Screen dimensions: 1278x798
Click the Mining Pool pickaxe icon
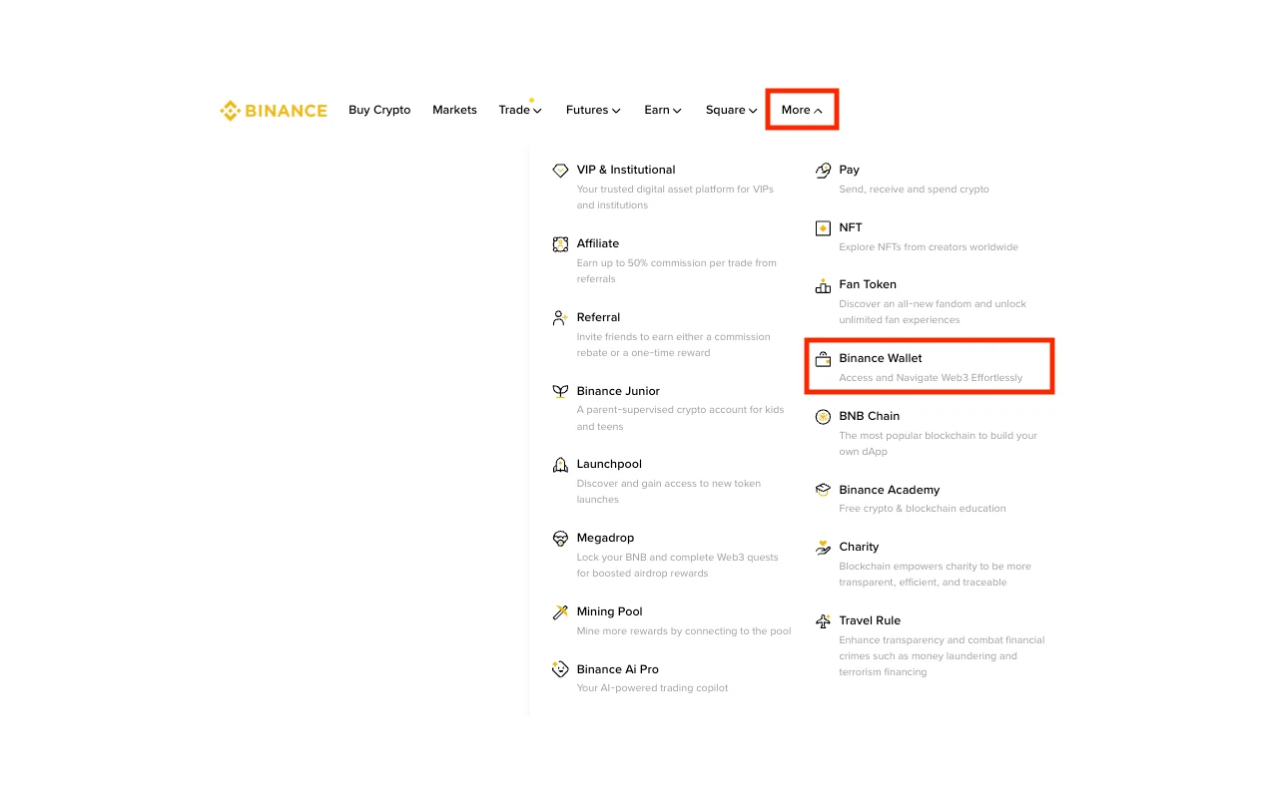[560, 612]
